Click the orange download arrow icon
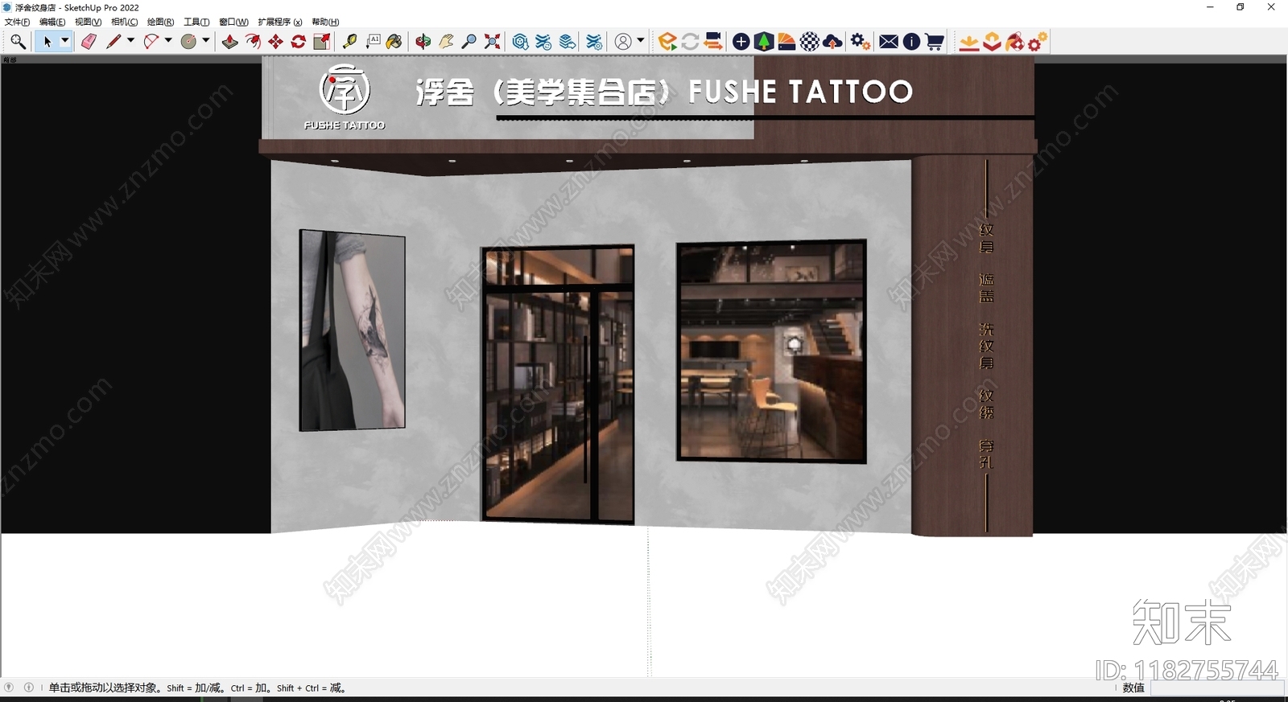 pyautogui.click(x=969, y=42)
